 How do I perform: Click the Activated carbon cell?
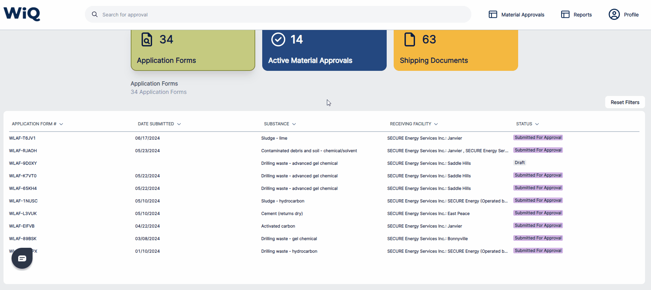tap(278, 226)
